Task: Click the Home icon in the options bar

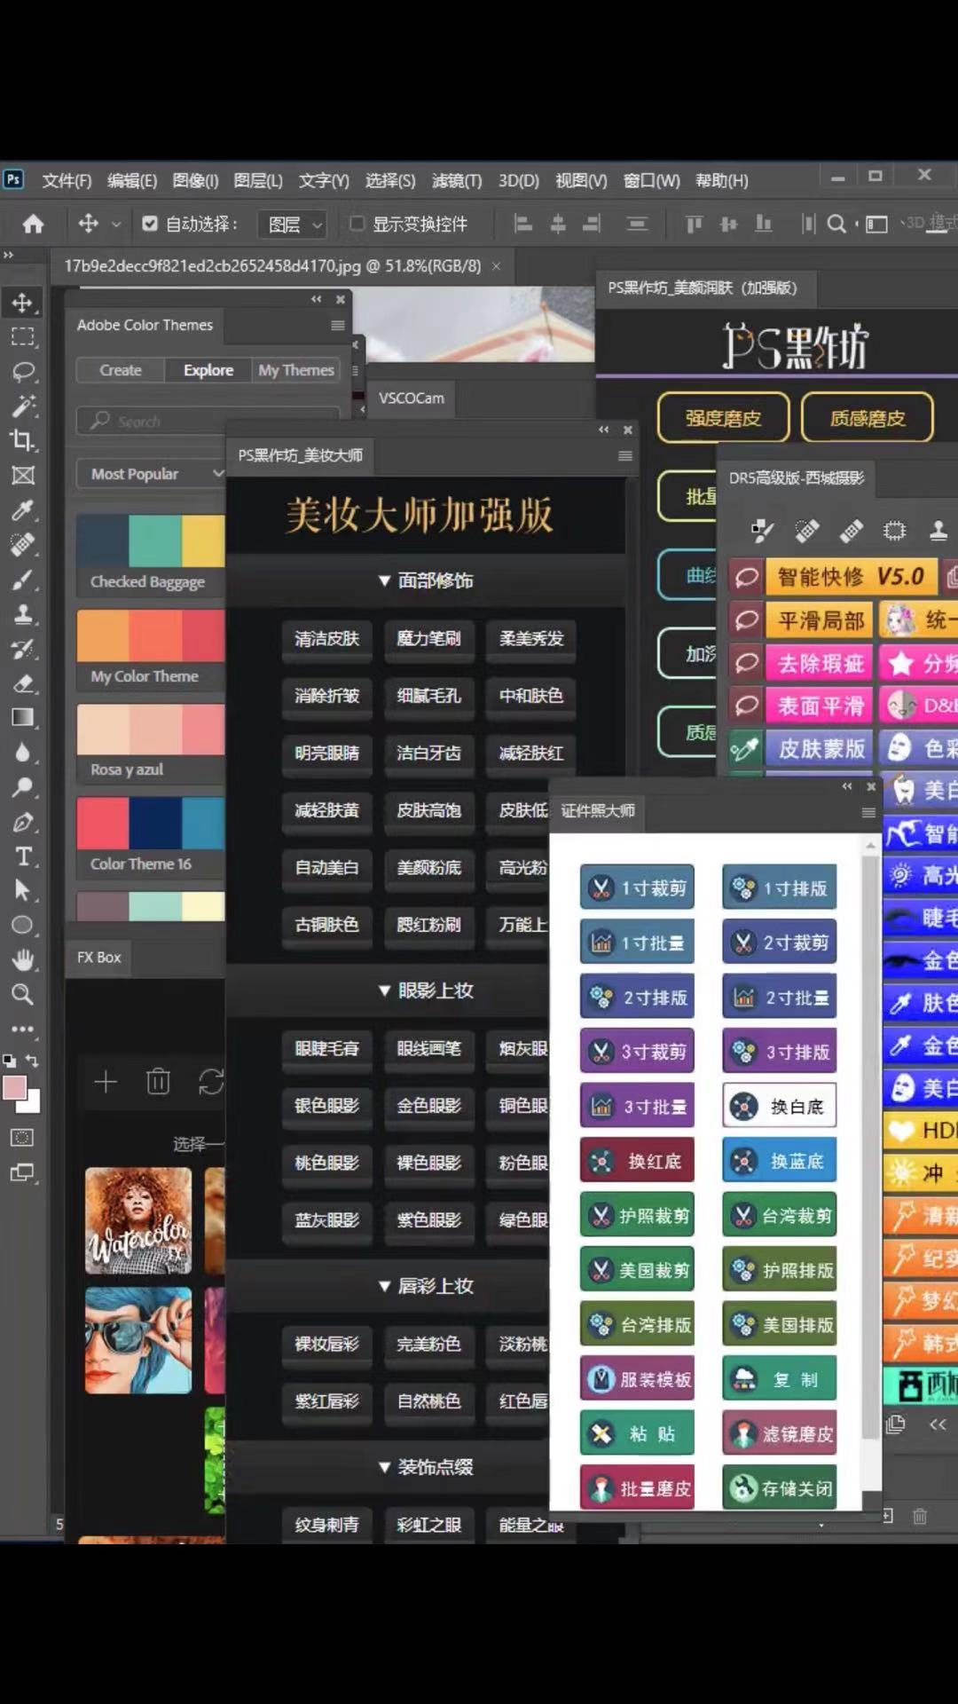Action: tap(34, 224)
